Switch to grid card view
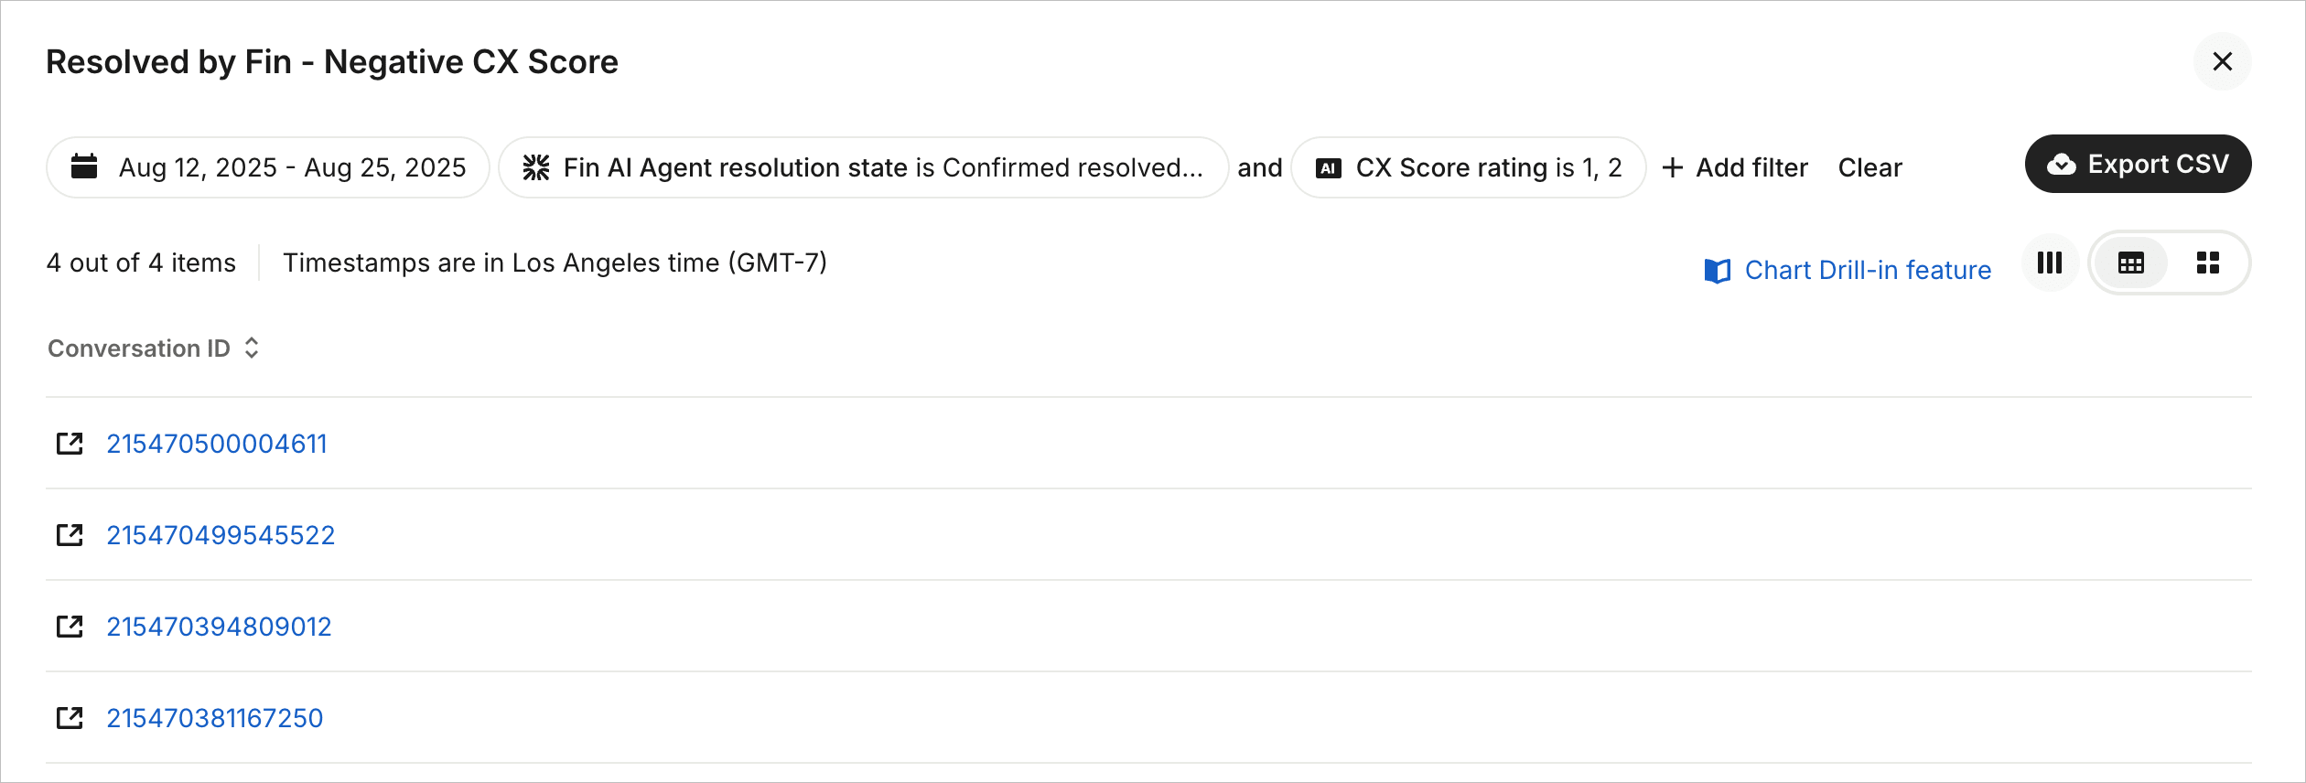 pyautogui.click(x=2208, y=263)
